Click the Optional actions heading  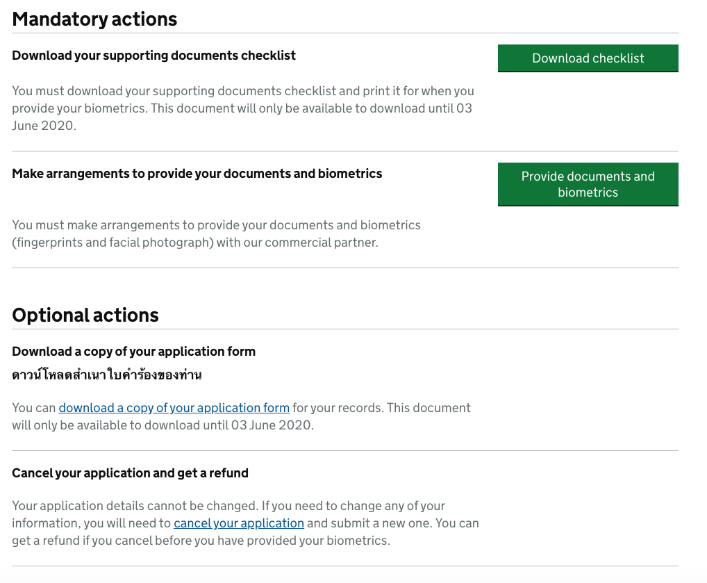tap(85, 315)
